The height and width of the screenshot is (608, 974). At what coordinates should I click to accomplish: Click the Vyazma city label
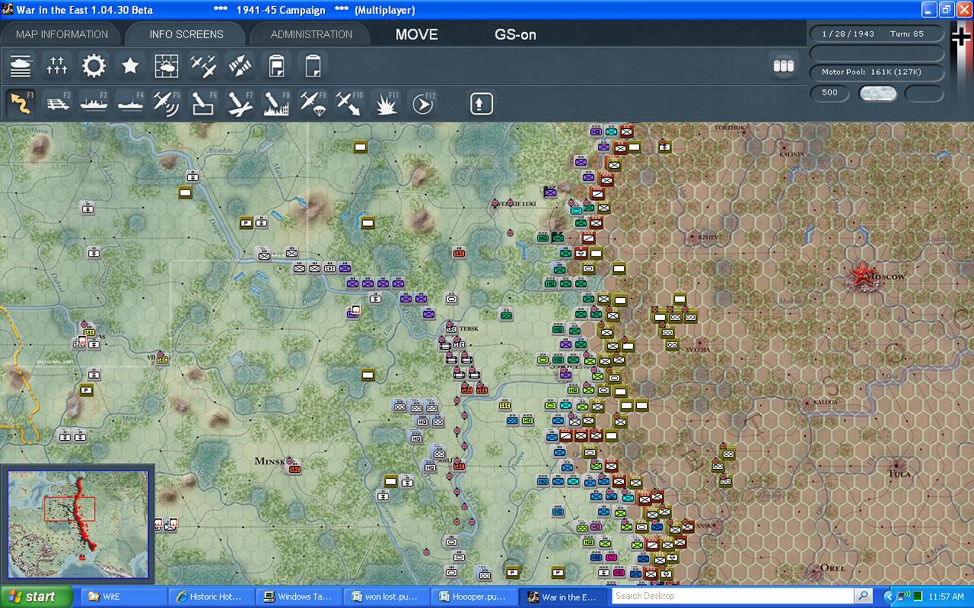click(698, 350)
